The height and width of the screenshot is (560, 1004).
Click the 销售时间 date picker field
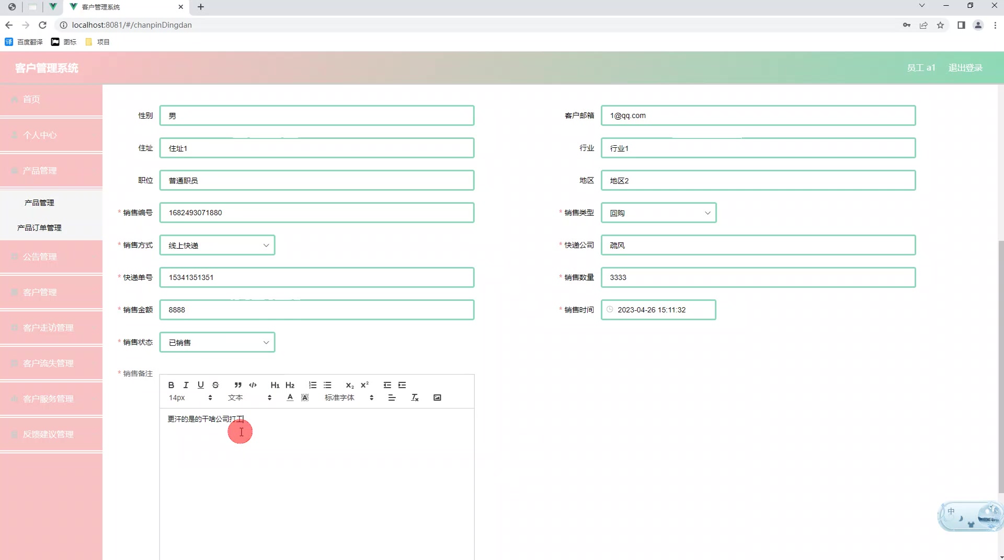(658, 309)
